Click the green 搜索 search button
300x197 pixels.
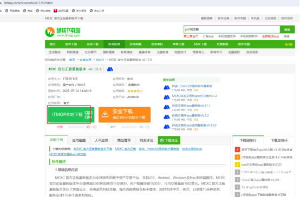point(287,29)
